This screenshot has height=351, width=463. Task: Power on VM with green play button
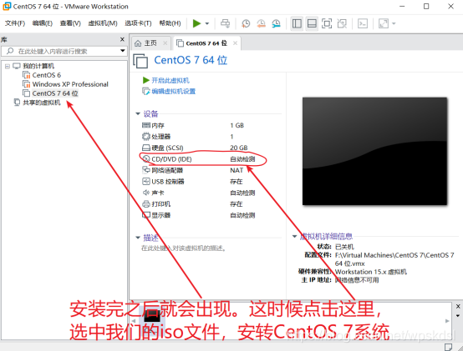coord(196,23)
